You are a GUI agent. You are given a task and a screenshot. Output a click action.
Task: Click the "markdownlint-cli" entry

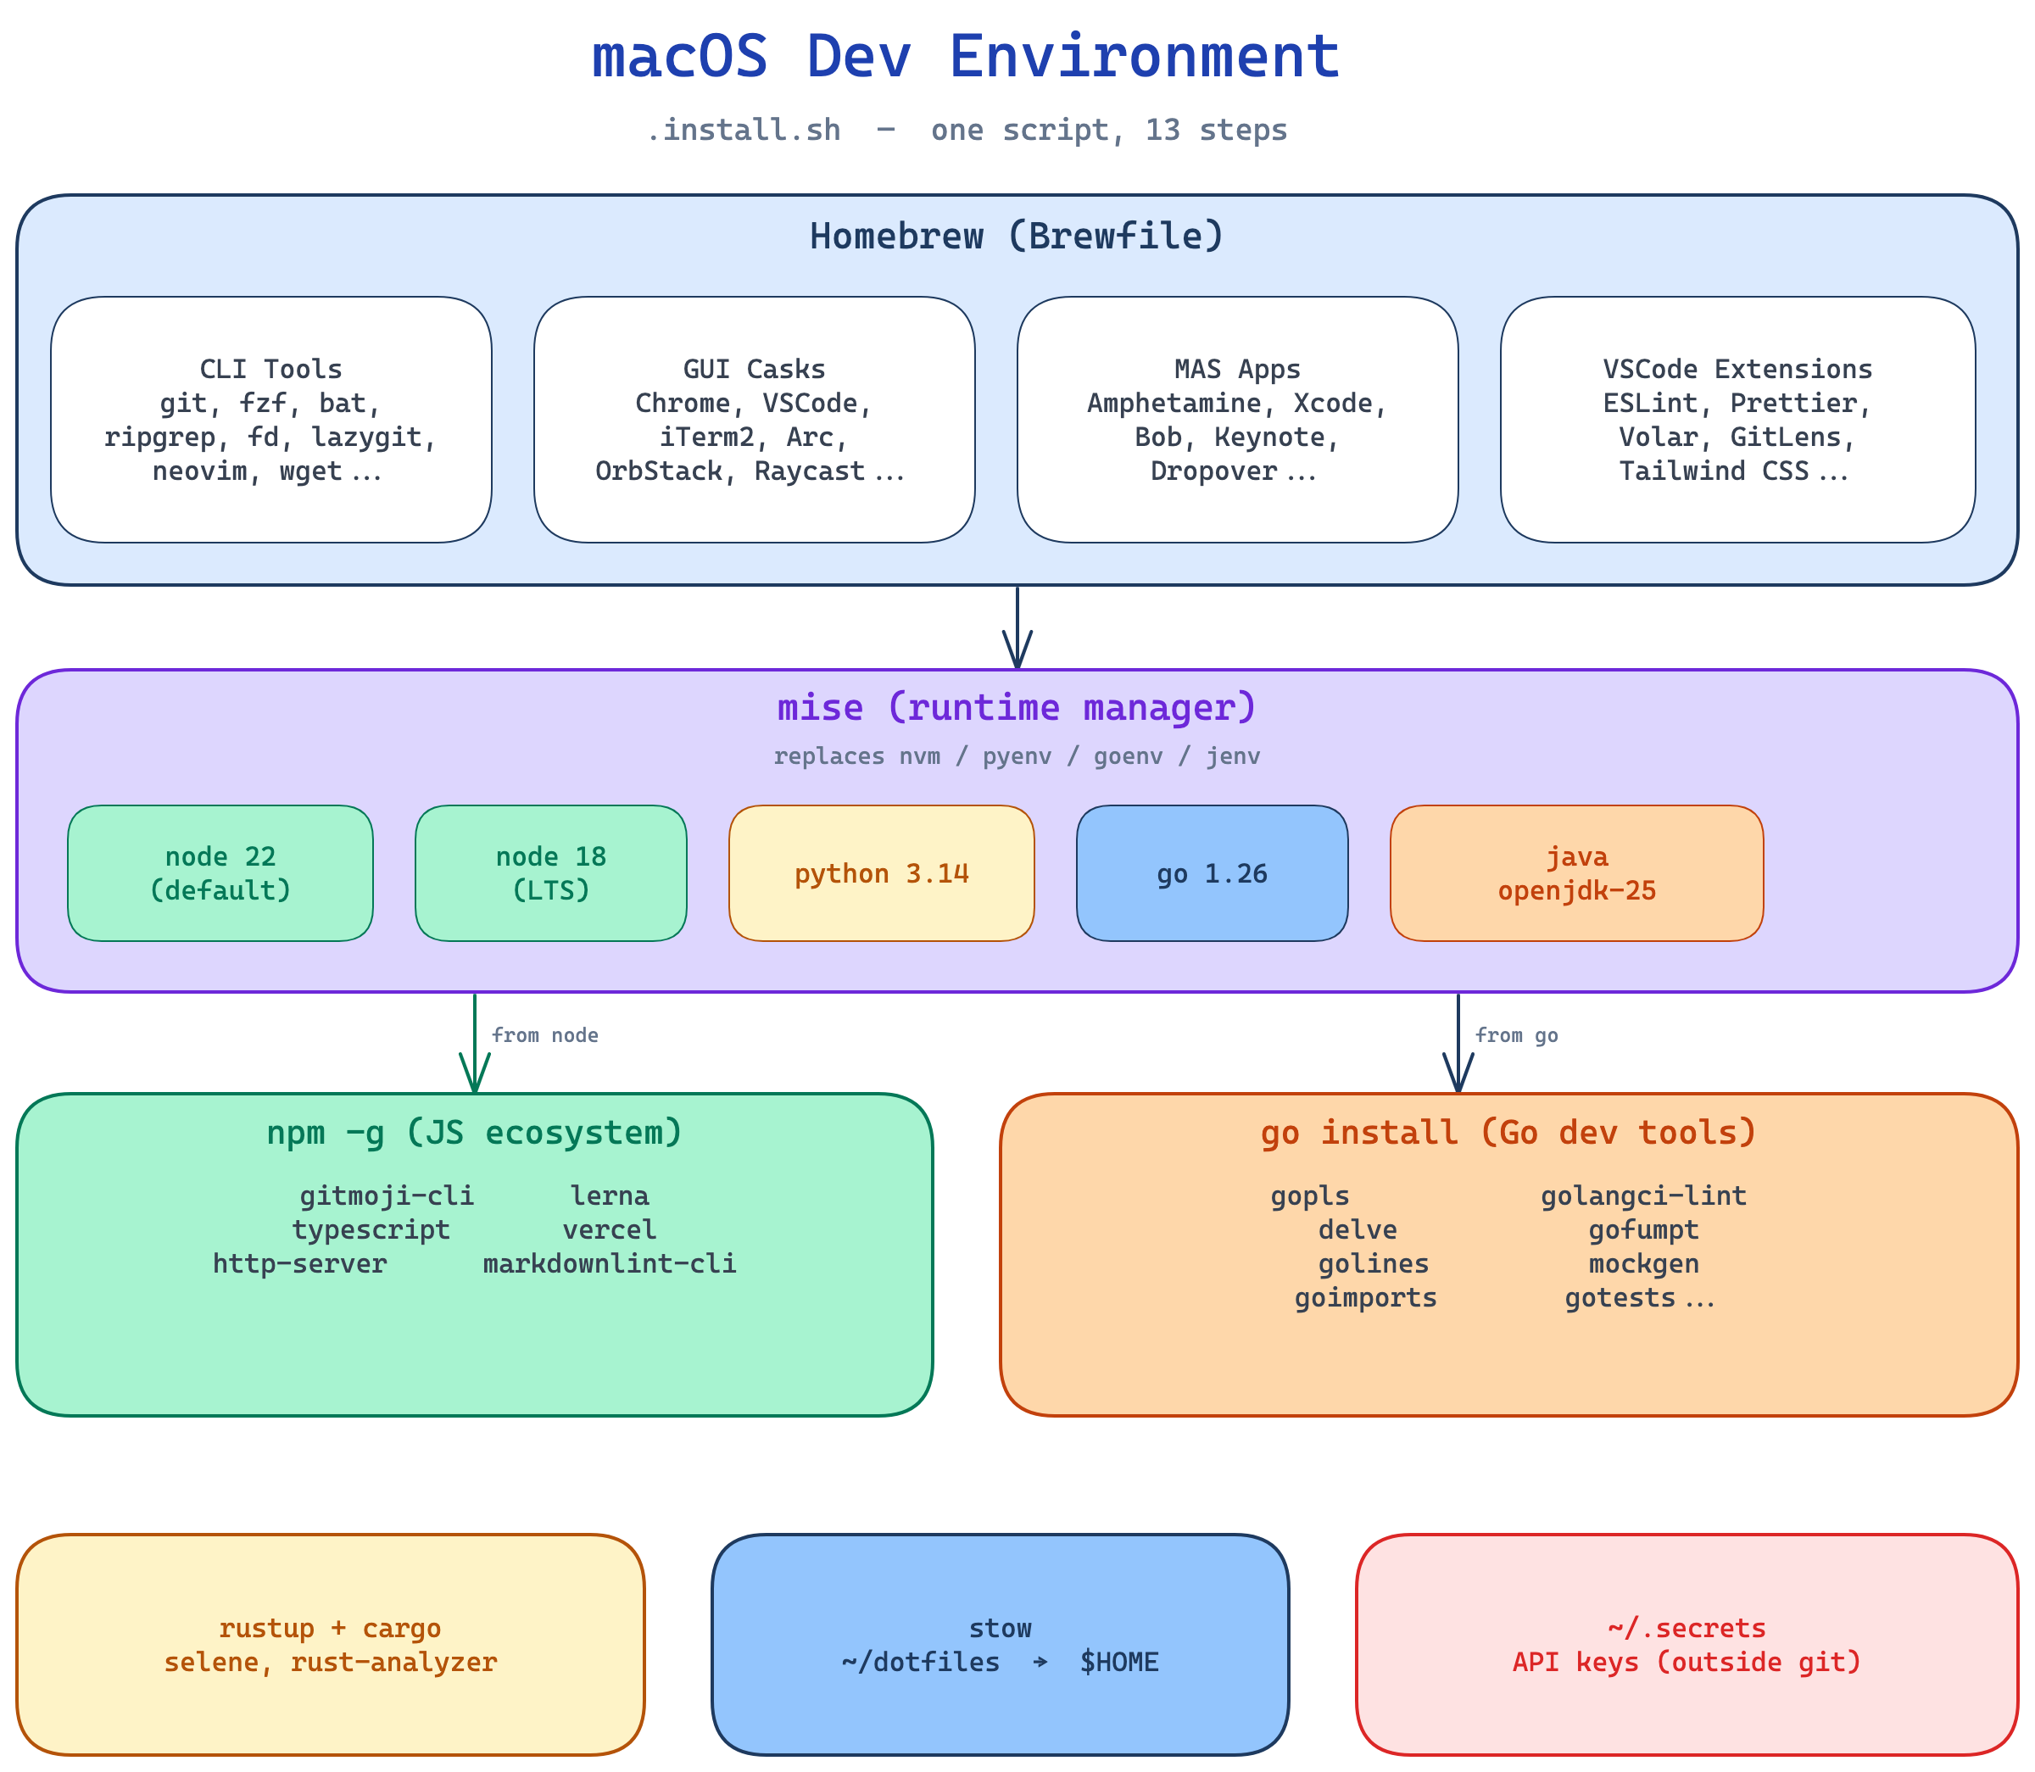pos(610,1262)
